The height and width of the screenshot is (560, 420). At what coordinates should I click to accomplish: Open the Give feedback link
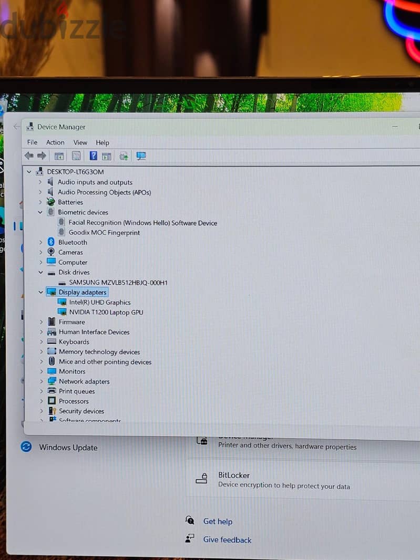tap(227, 540)
